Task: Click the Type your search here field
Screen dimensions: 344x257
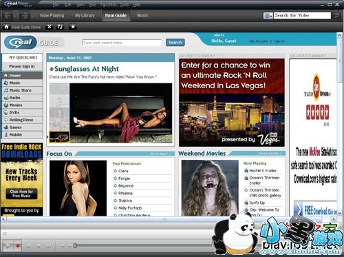Action: click(x=122, y=43)
